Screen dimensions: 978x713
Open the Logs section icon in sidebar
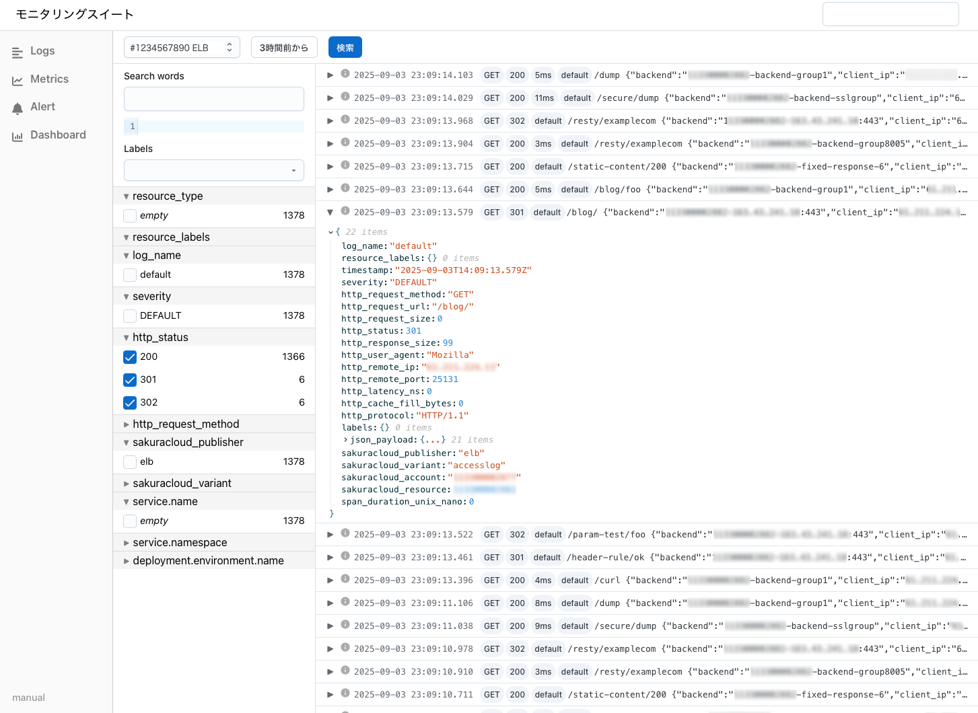tap(18, 52)
